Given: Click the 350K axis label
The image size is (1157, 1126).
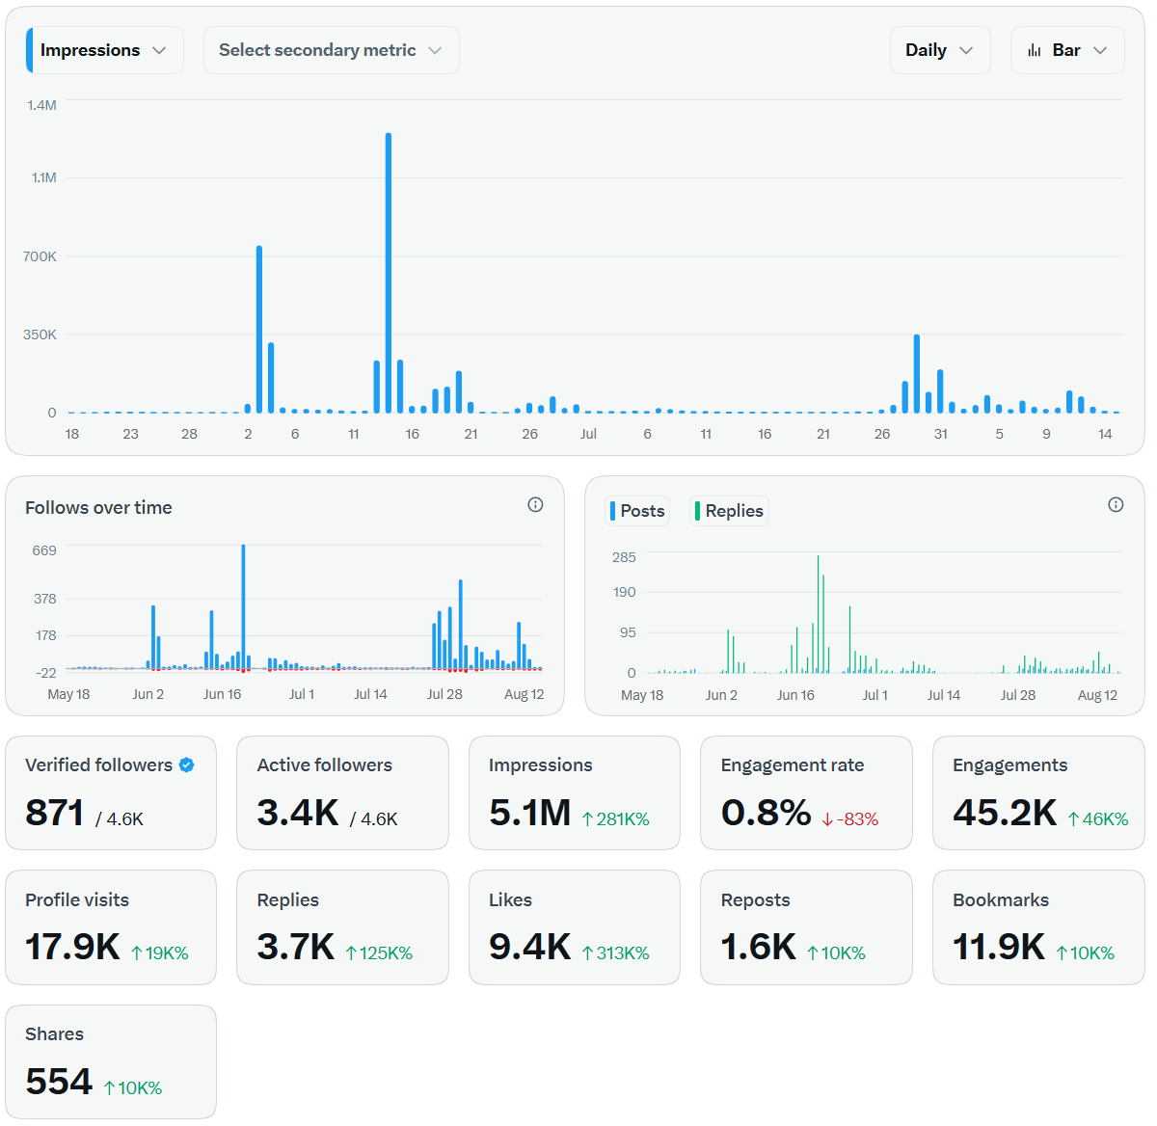Looking at the screenshot, I should tap(40, 335).
